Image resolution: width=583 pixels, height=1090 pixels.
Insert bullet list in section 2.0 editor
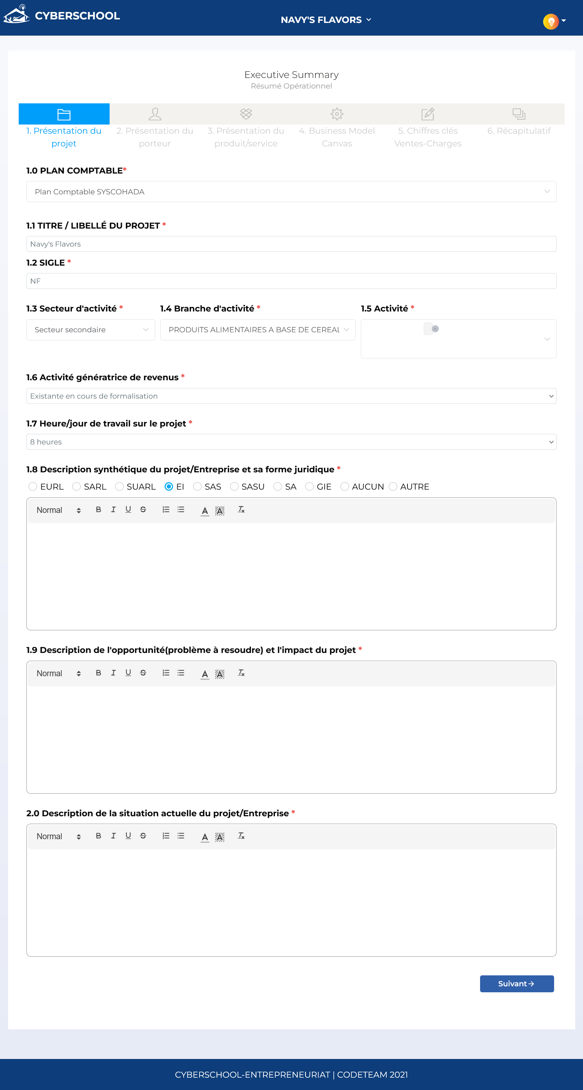point(181,836)
